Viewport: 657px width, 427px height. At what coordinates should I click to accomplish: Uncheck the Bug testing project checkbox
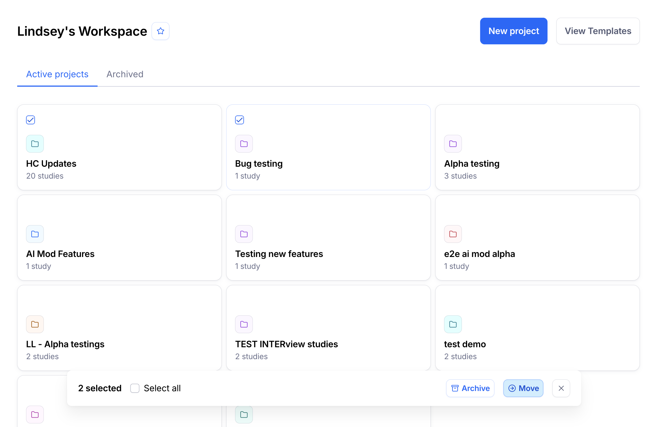240,120
